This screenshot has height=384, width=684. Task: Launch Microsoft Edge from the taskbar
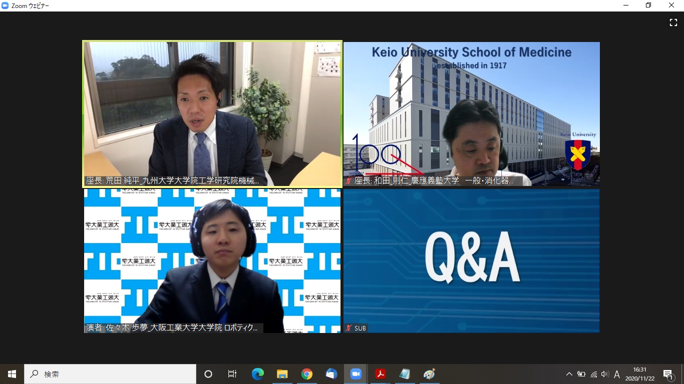[257, 374]
